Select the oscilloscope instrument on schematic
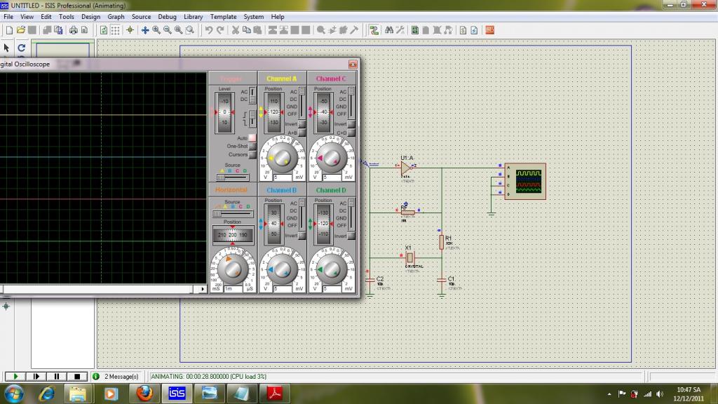This screenshot has height=404, width=718. point(524,182)
